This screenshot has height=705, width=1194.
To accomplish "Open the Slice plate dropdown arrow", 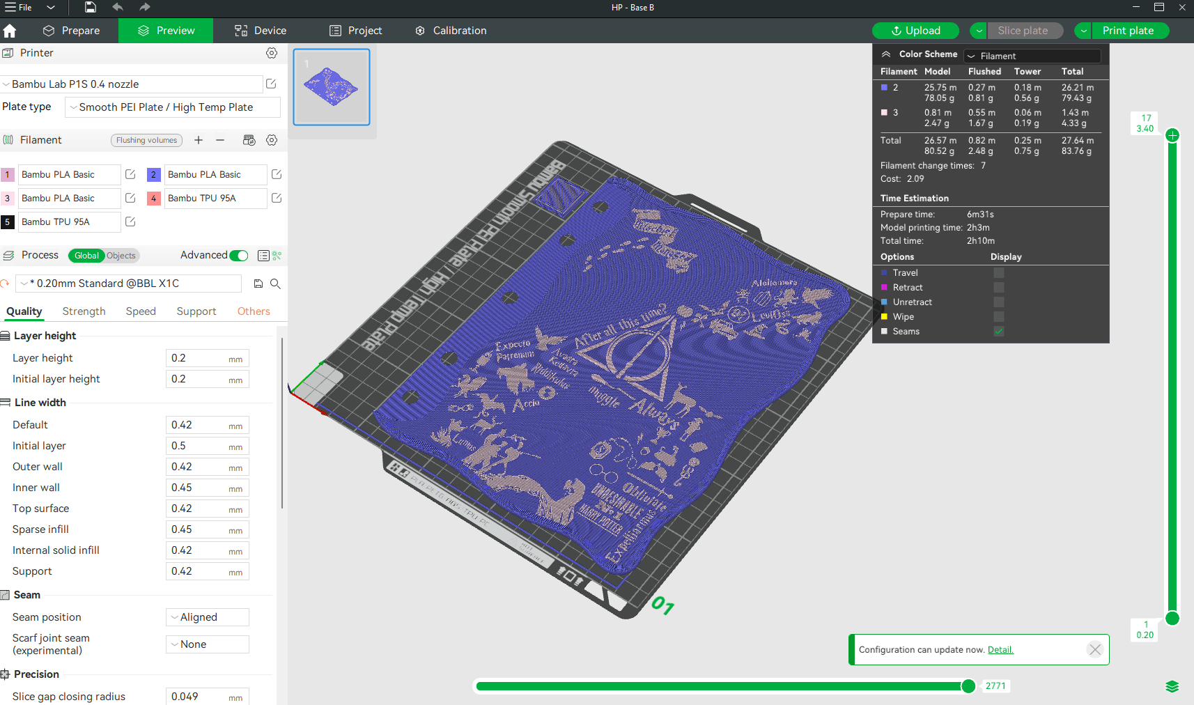I will click(x=979, y=31).
